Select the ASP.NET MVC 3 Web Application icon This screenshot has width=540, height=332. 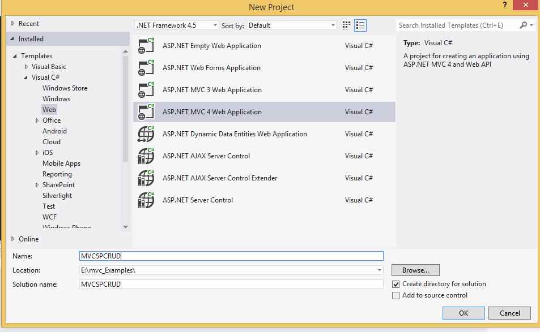pos(146,89)
